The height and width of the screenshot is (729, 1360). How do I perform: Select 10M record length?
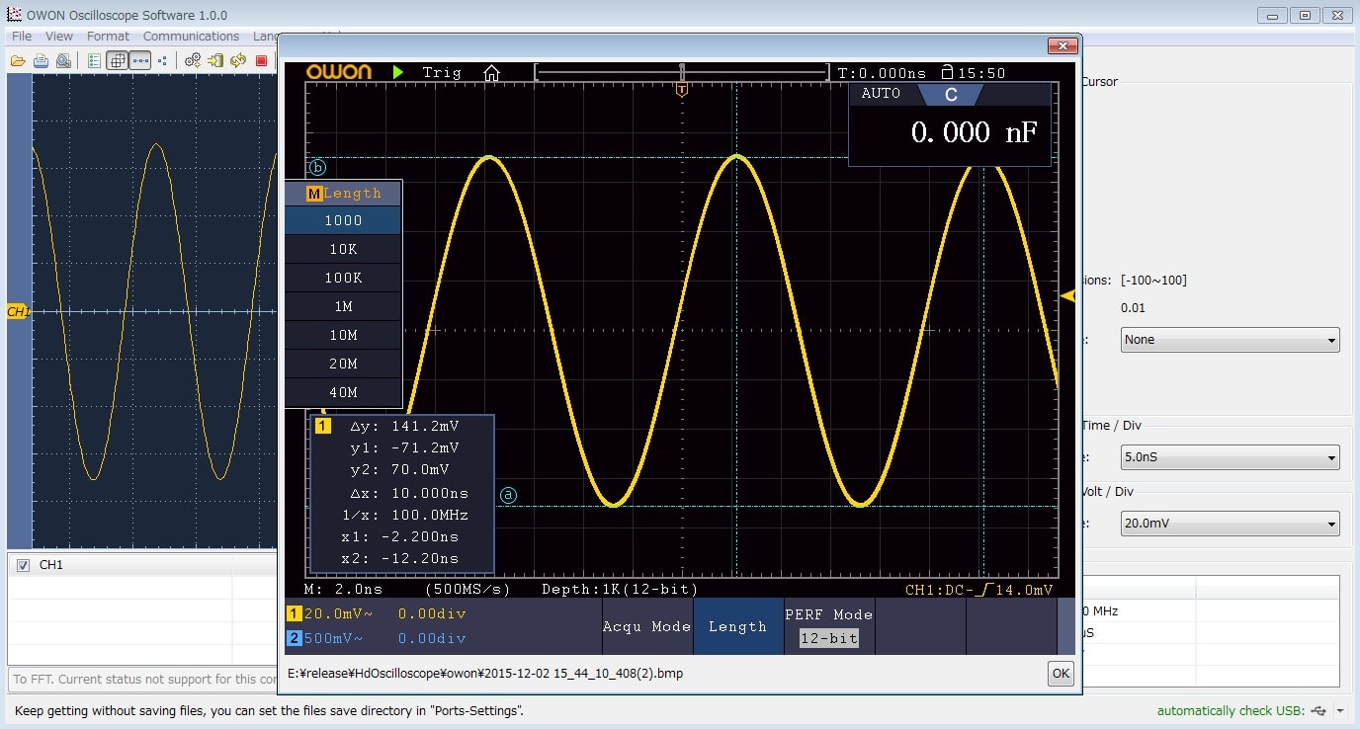click(343, 336)
